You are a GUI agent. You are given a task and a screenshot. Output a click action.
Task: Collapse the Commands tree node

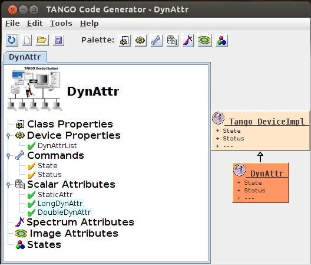(8, 156)
